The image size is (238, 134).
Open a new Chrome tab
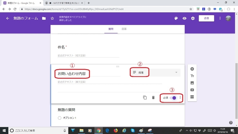[x=89, y=3]
